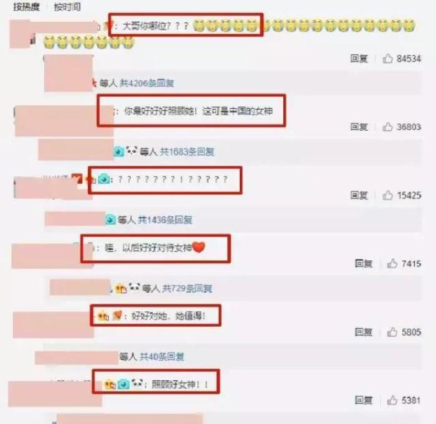Open the 共40条回复 replies list
436x424 pixels.
point(162,356)
